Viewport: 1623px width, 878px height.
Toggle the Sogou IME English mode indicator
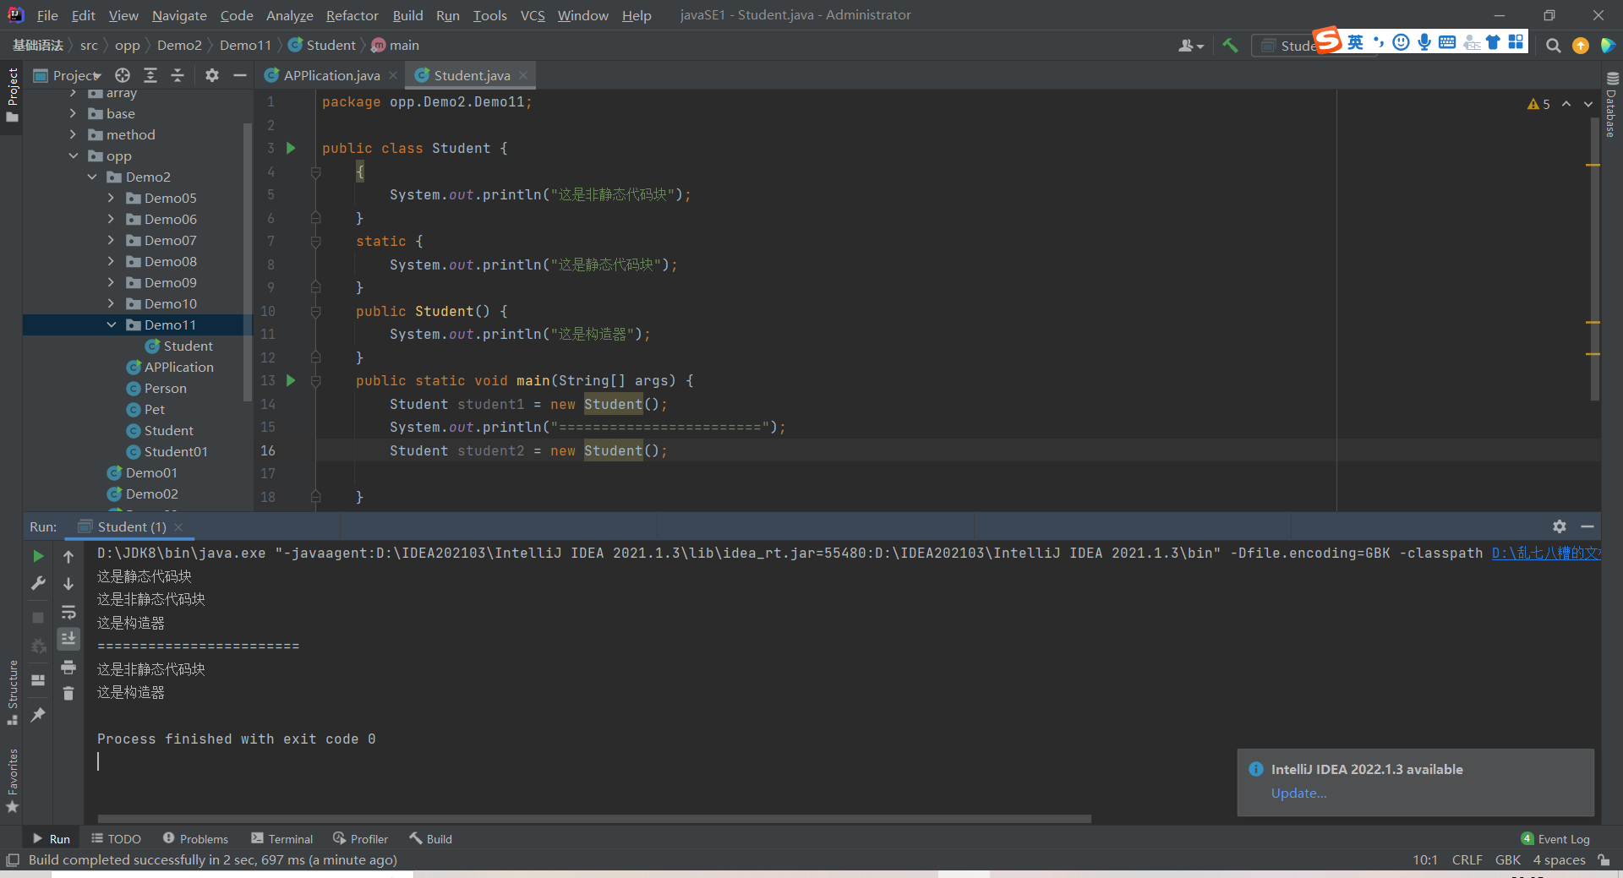[1355, 42]
